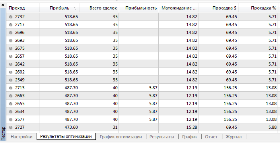Select pass number 2657
The image size is (280, 143).
coord(20,56)
